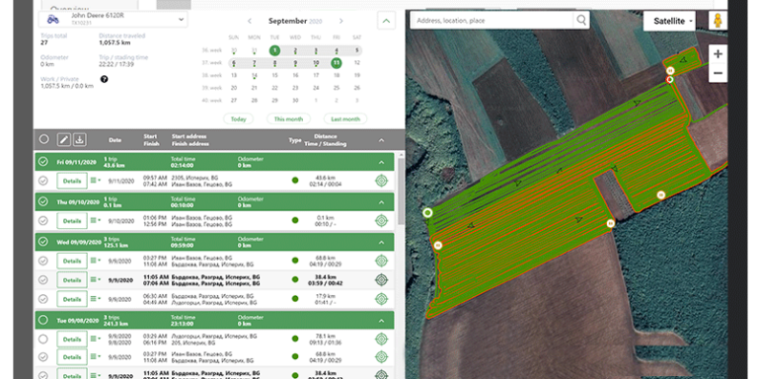Click the edit pencil icon in header
758x379 pixels.
point(64,140)
